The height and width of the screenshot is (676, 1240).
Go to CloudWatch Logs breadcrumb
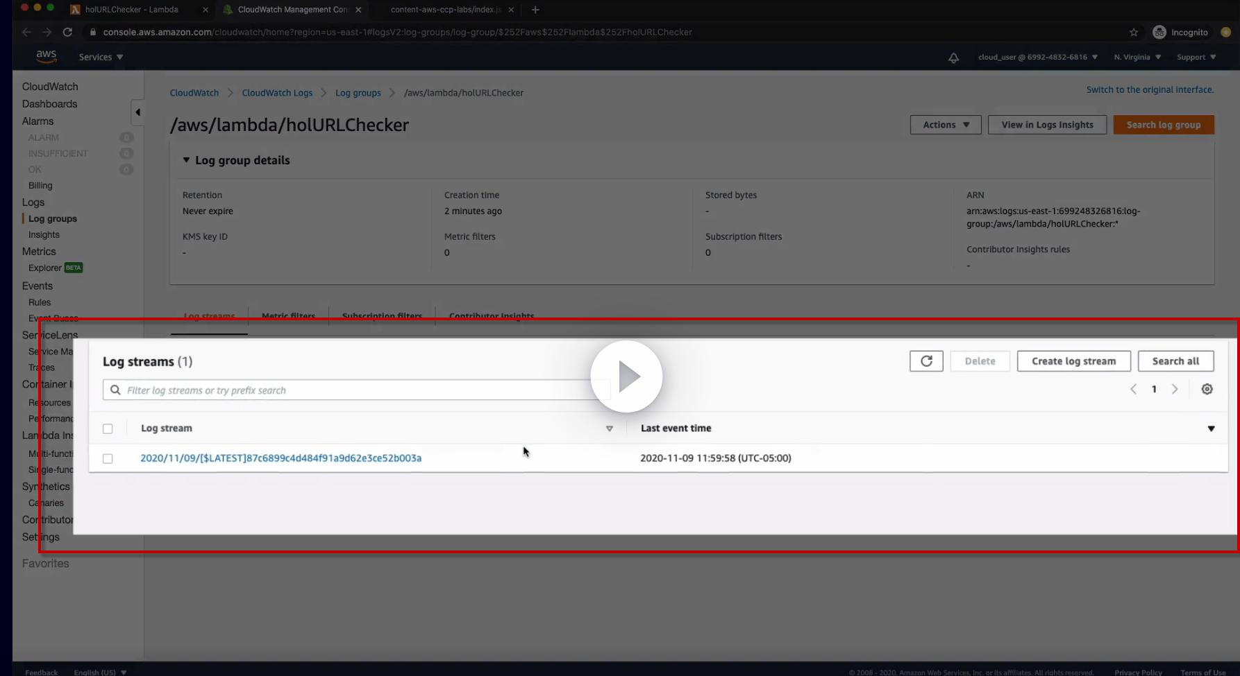point(277,93)
